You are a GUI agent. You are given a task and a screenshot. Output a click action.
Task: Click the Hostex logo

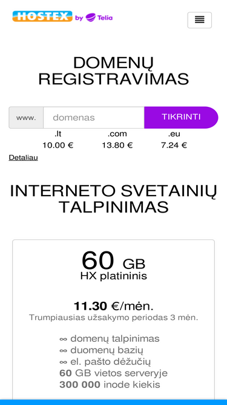[42, 16]
